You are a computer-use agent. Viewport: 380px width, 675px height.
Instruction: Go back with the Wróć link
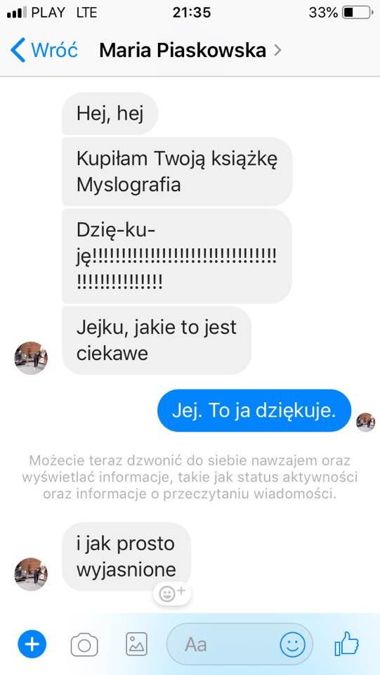click(x=54, y=51)
